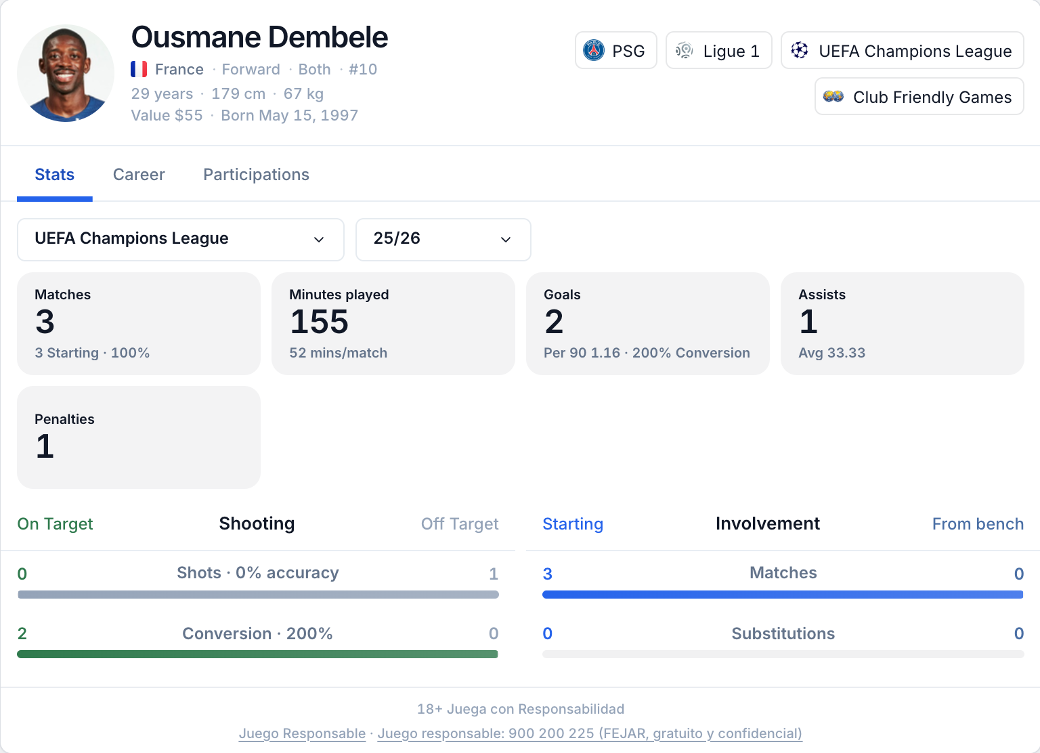Click the 67 kg weight text

(x=303, y=93)
